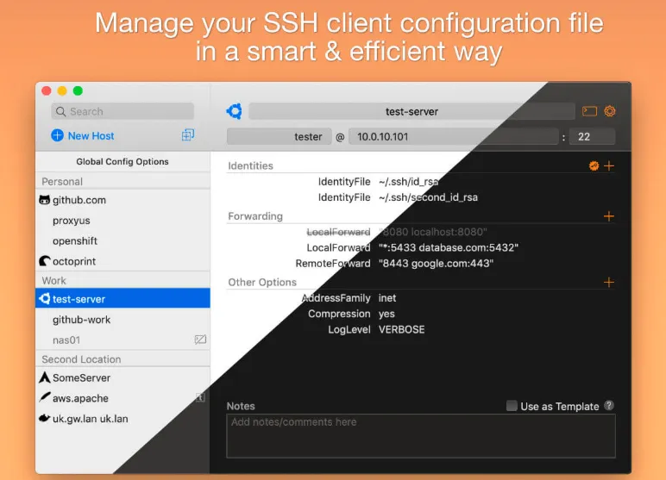The width and height of the screenshot is (666, 480).
Task: Click the Forwarding section heading
Action: pos(255,216)
